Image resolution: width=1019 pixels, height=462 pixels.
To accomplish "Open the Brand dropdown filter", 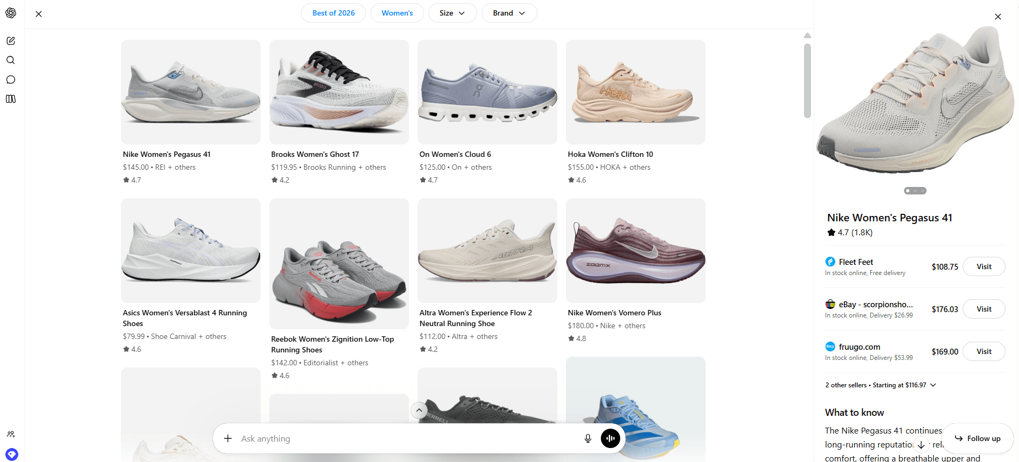I will pyautogui.click(x=509, y=13).
